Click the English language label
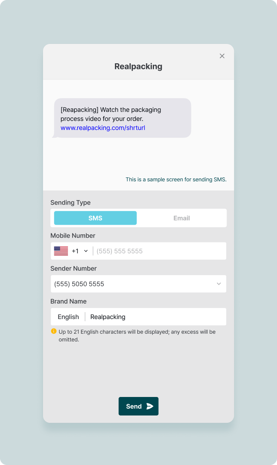The height and width of the screenshot is (465, 277). point(68,317)
